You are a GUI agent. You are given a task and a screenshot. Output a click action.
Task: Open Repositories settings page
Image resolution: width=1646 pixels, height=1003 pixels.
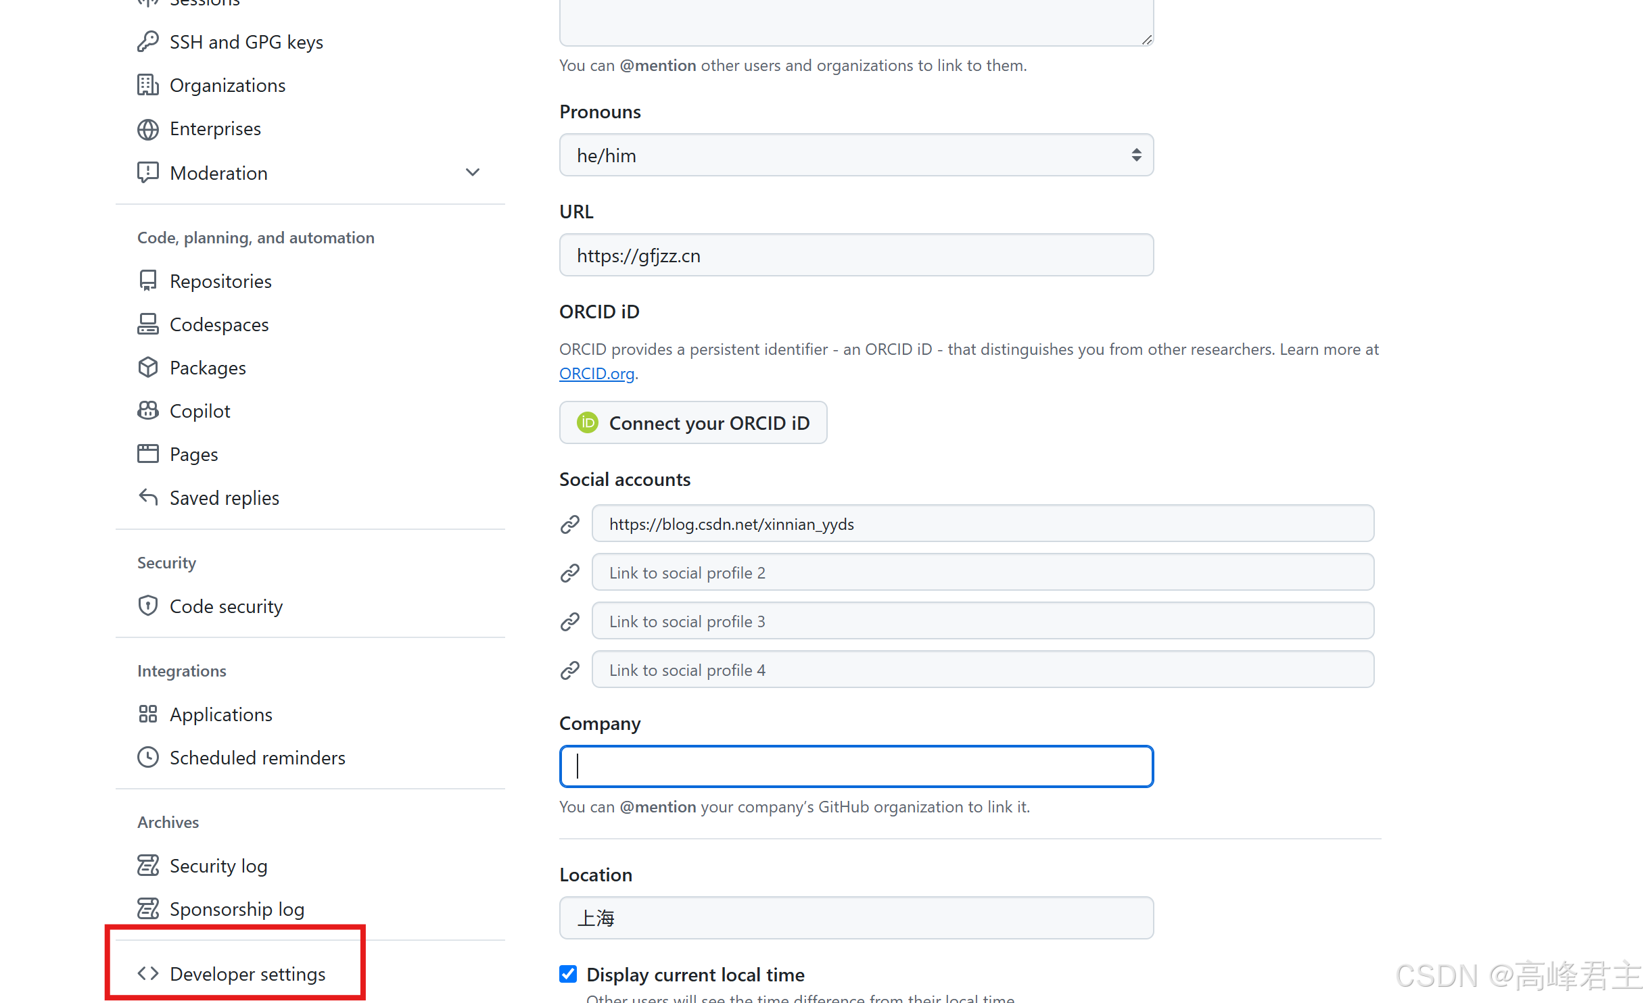point(220,281)
